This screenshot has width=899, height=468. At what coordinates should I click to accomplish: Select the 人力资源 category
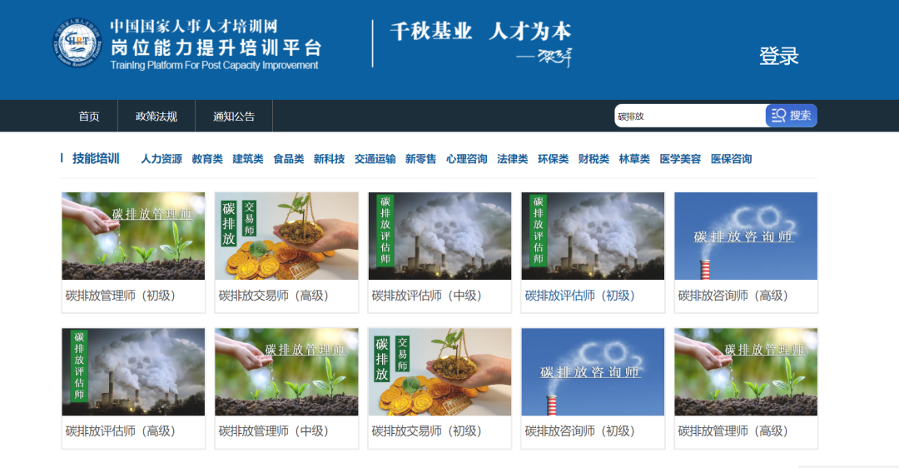tap(161, 159)
